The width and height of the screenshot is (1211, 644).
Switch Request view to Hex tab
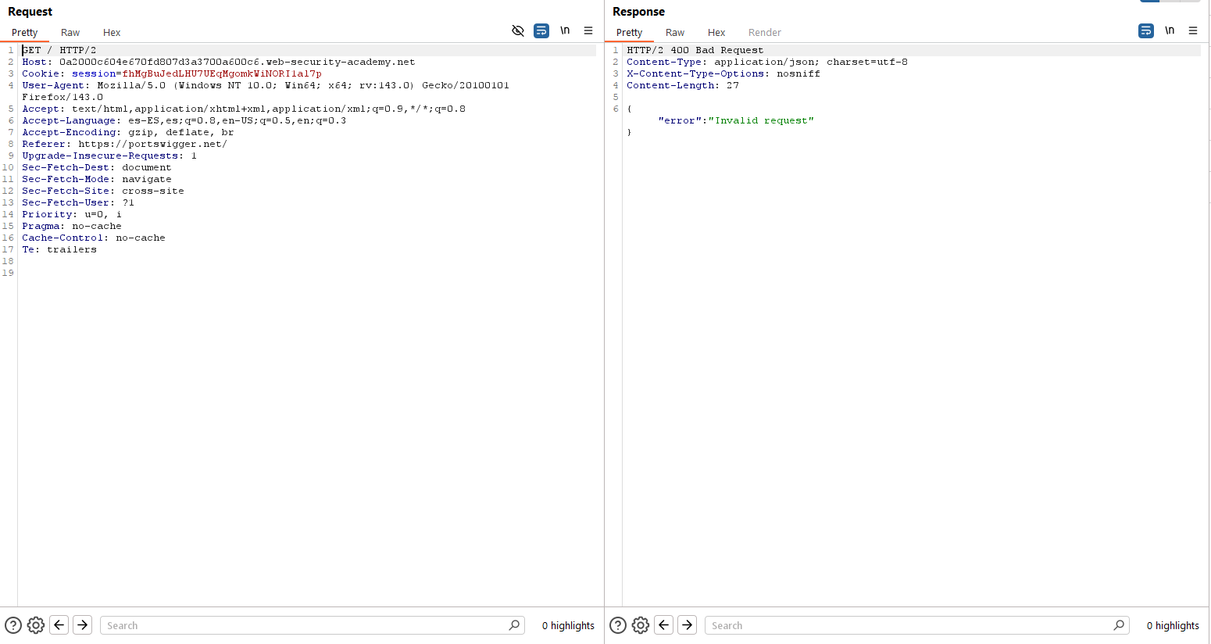point(112,33)
